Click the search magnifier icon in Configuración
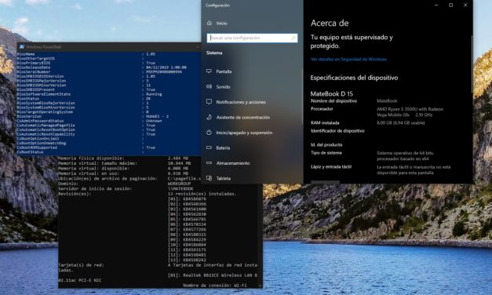The width and height of the screenshot is (492, 295). (x=293, y=38)
